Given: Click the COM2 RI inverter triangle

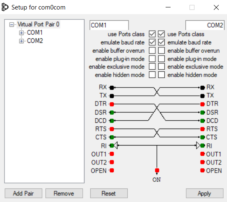Looking at the screenshot, I should tap(198, 145).
